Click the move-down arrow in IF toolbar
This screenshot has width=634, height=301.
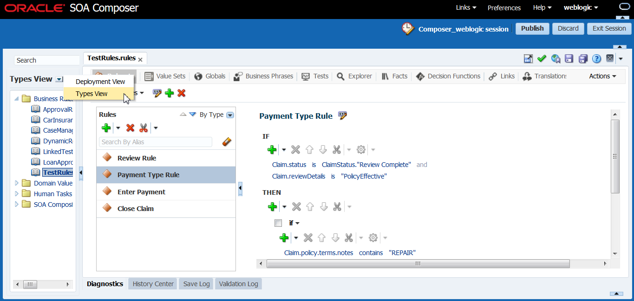323,150
